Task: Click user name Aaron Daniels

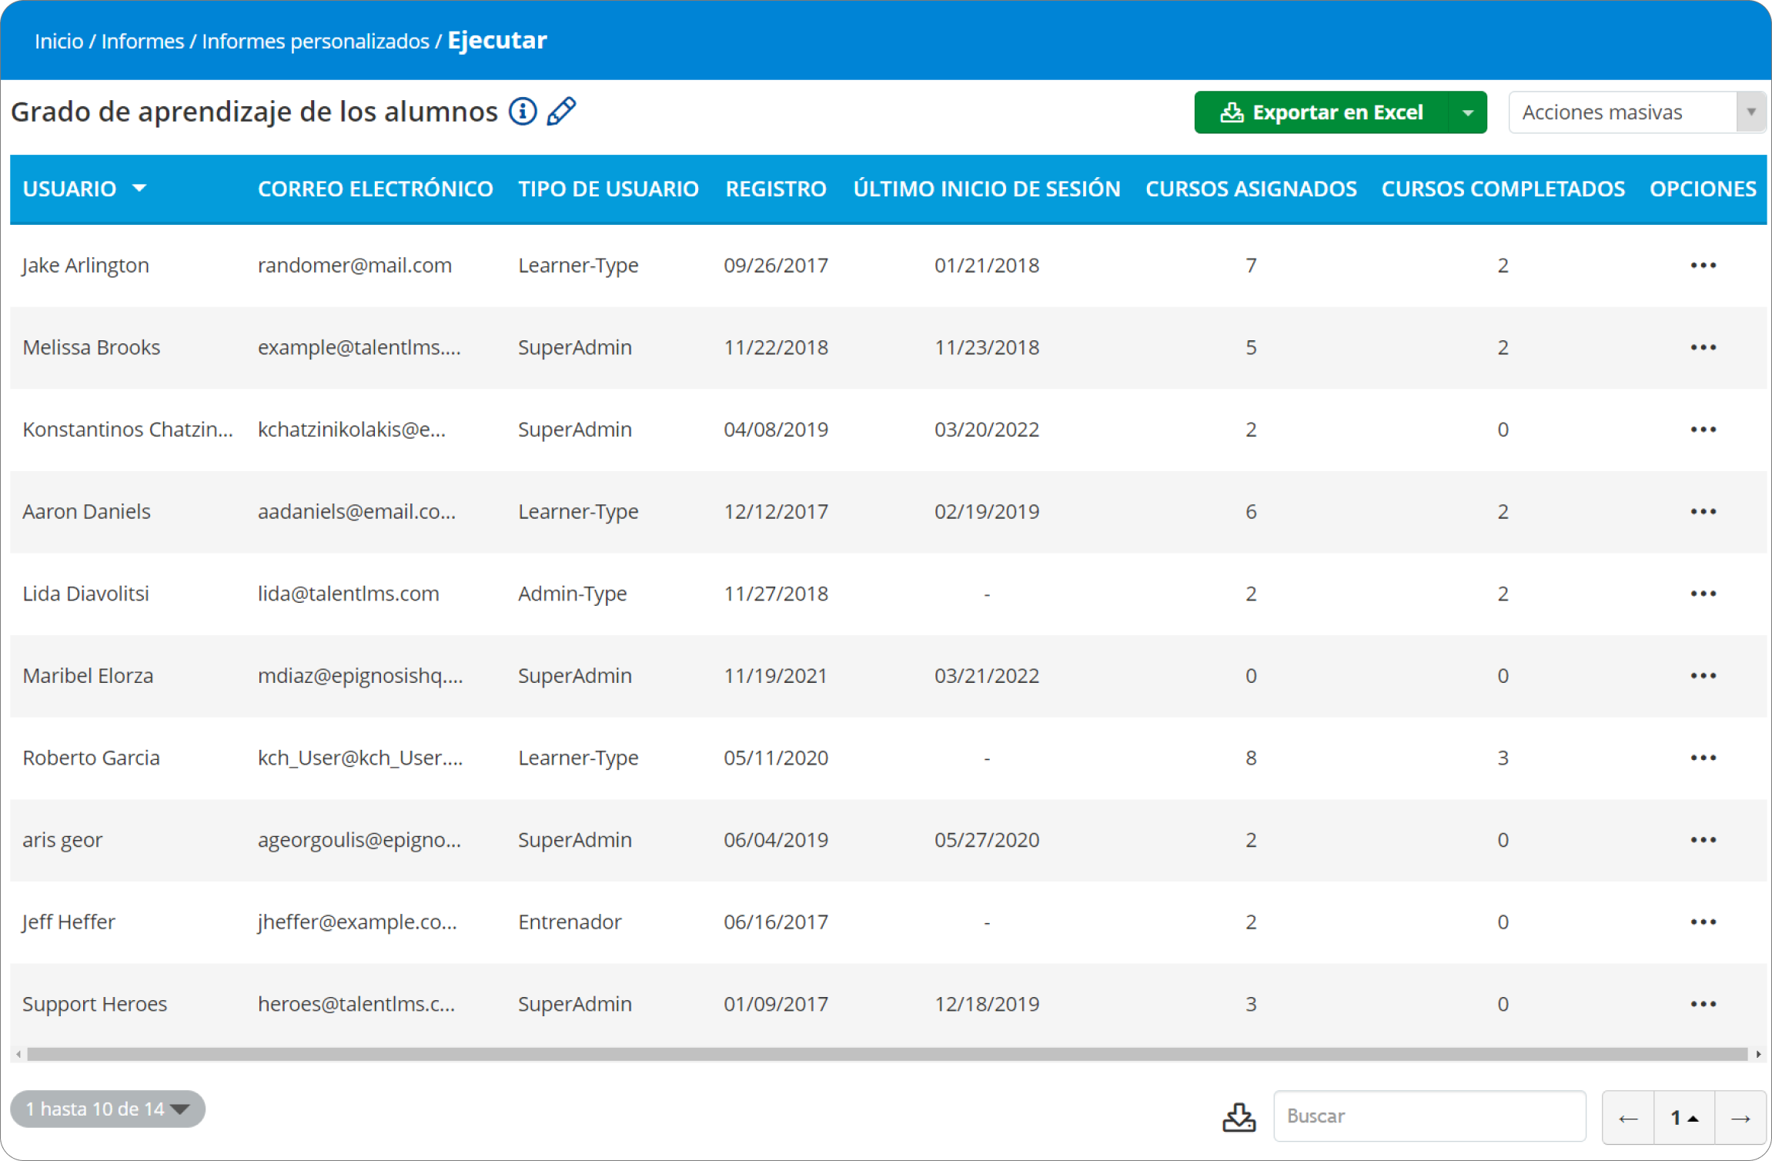Action: click(86, 512)
